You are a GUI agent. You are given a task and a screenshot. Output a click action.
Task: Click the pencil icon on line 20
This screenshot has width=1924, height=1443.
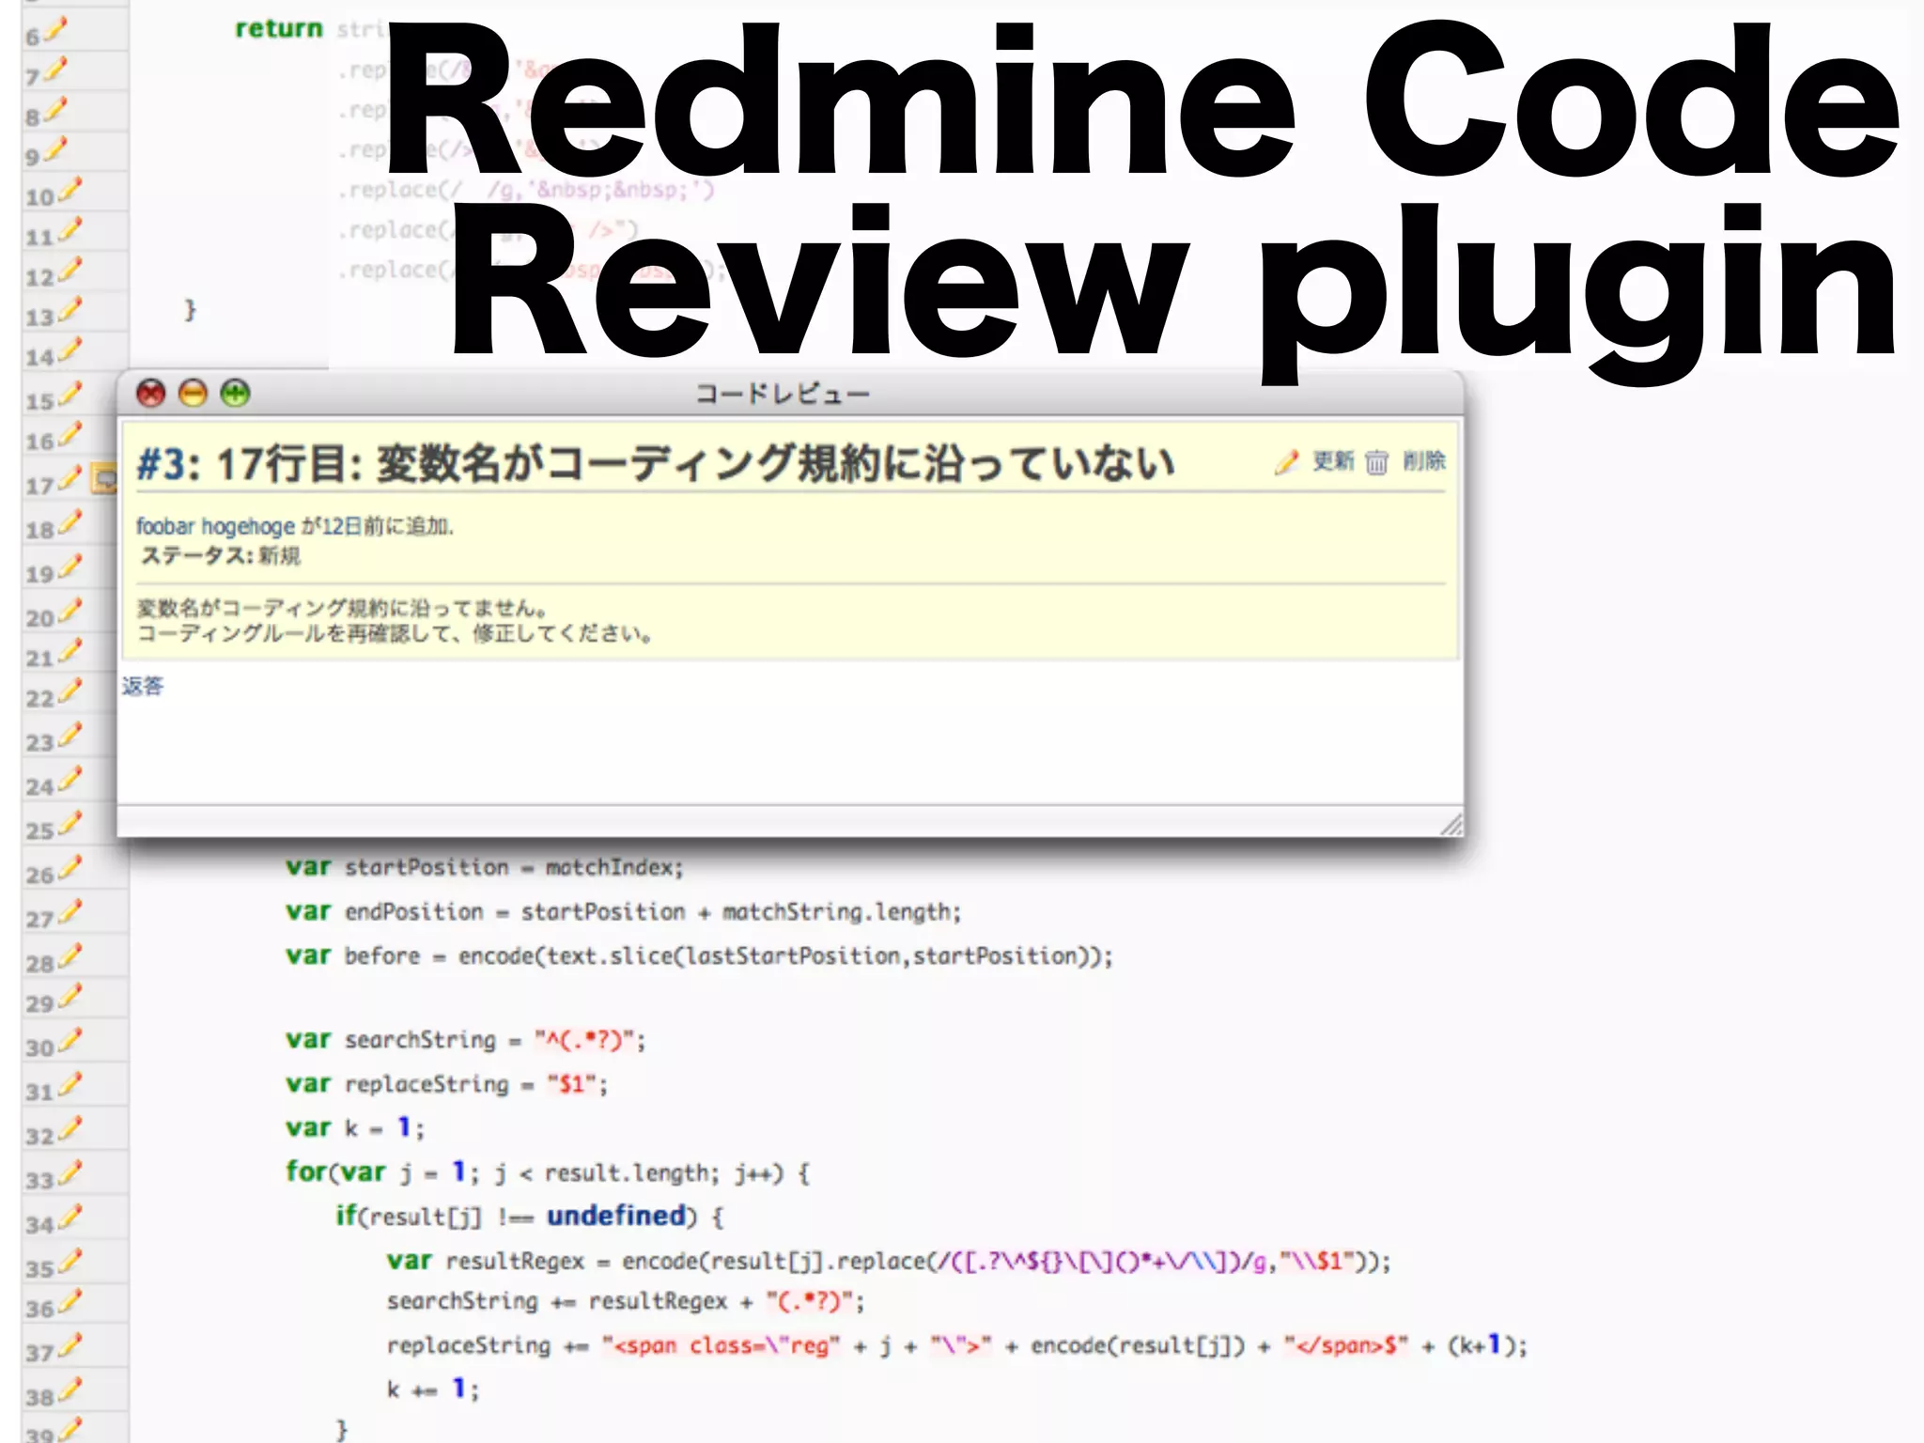click(x=70, y=611)
